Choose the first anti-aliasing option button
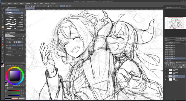The height and width of the screenshot is (101, 186). click(x=14, y=42)
